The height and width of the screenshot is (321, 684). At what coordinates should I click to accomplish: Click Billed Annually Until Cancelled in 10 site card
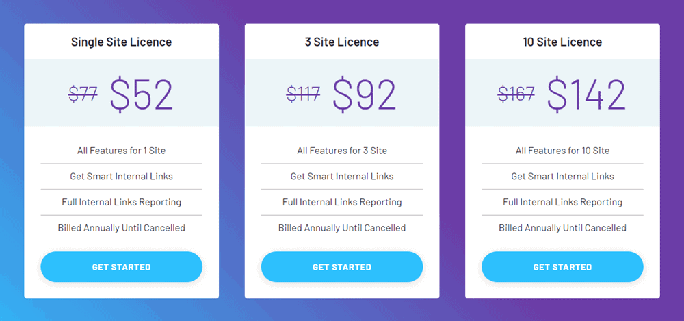562,228
